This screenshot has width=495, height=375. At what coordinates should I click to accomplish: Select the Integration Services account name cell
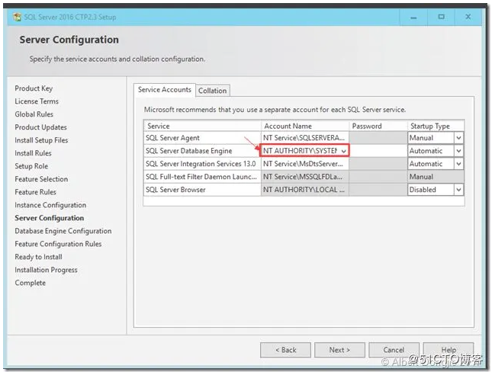click(304, 164)
